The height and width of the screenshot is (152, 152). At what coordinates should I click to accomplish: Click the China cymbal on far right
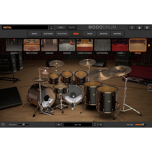[x=119, y=71]
